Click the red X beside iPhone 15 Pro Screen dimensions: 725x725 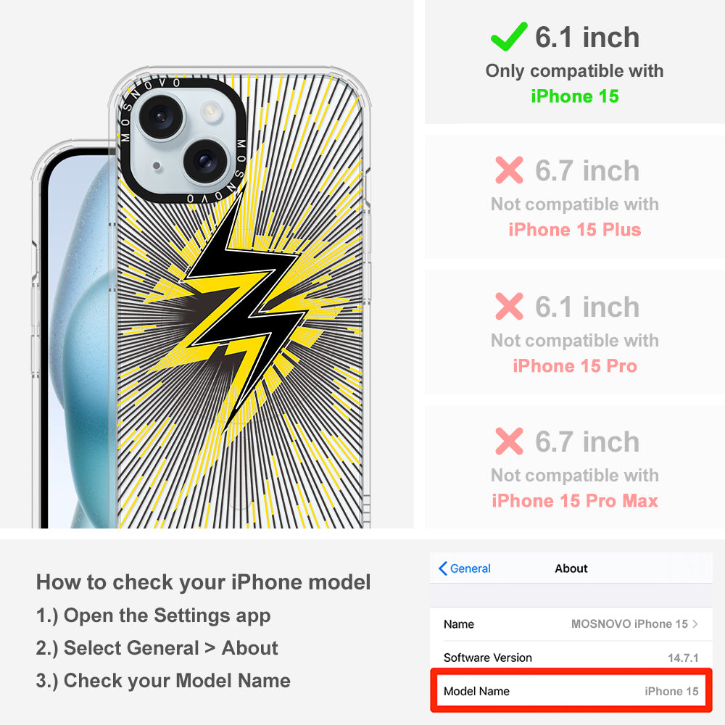pos(509,306)
